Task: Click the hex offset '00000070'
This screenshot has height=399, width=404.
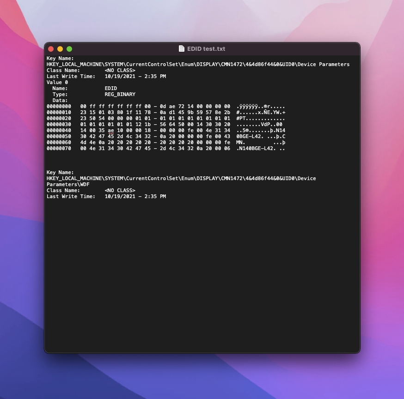Action: tap(59, 149)
